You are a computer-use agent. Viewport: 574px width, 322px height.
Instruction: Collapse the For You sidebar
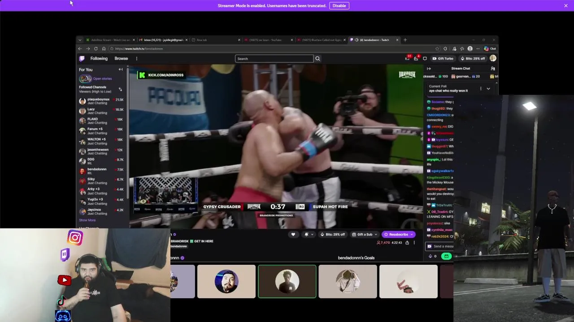point(121,69)
